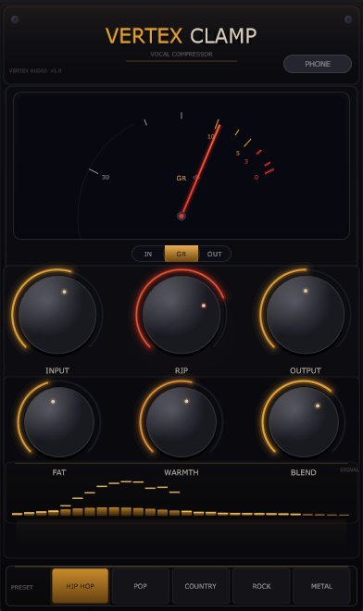The width and height of the screenshot is (363, 611).
Task: Click the gain reduction meter needle
Action: coord(201,170)
